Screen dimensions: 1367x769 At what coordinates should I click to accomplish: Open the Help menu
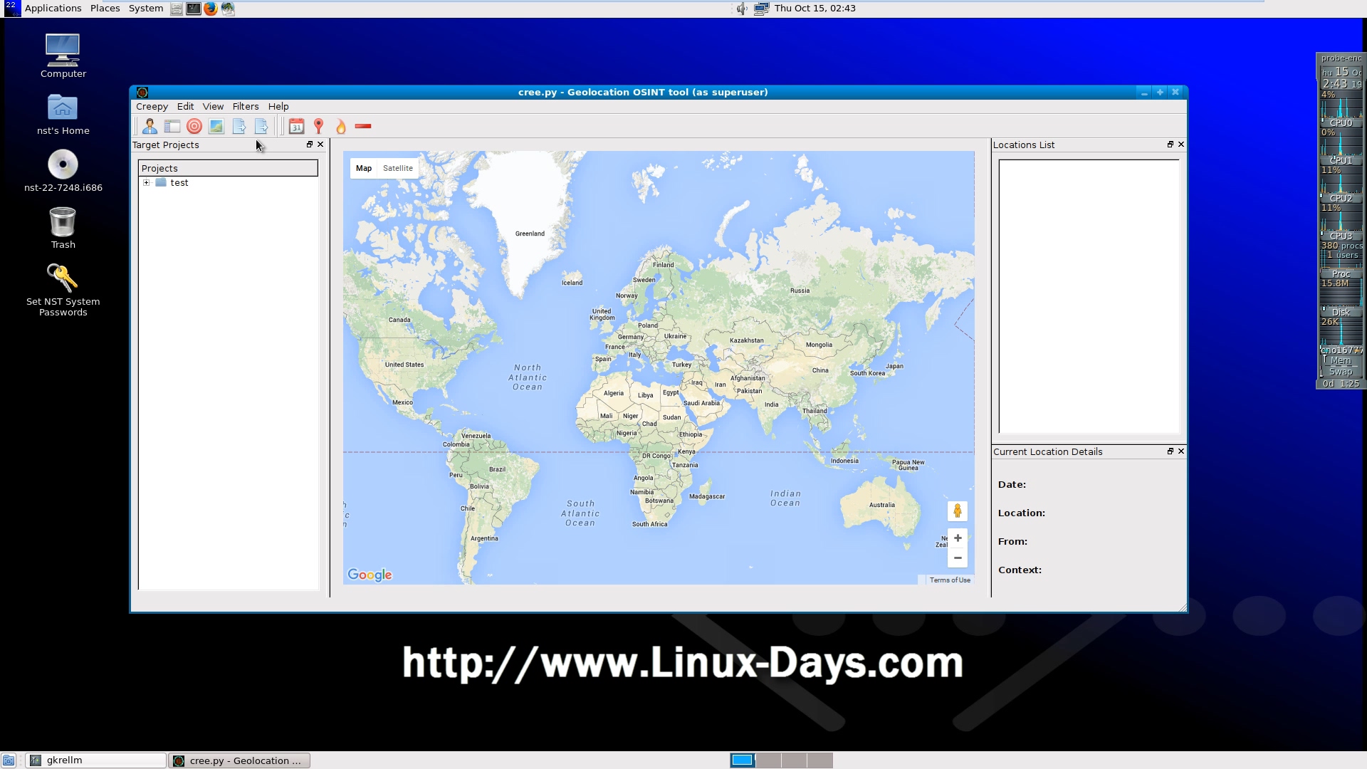(278, 106)
